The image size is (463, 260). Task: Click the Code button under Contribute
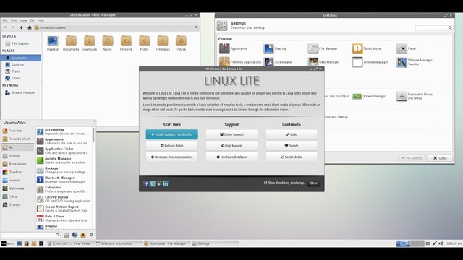coord(292,134)
